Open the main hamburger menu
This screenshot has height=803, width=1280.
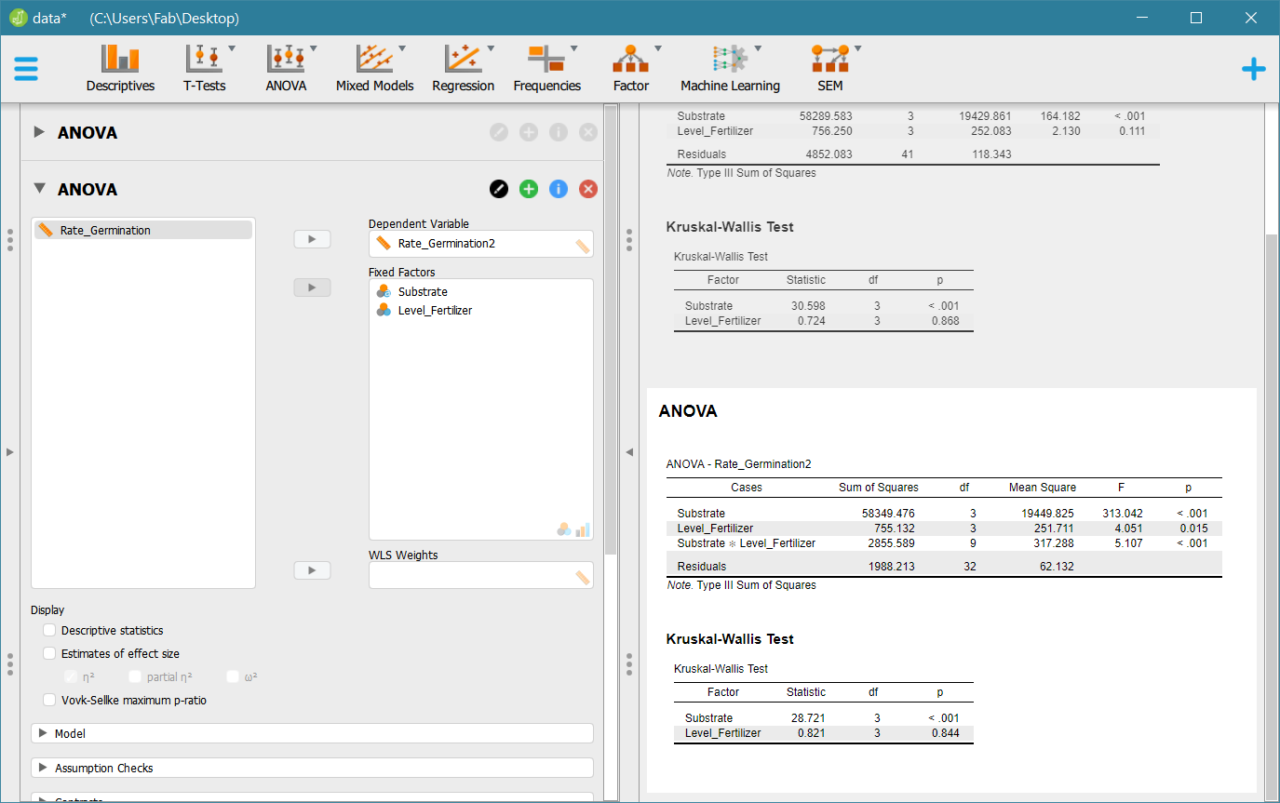click(x=26, y=69)
